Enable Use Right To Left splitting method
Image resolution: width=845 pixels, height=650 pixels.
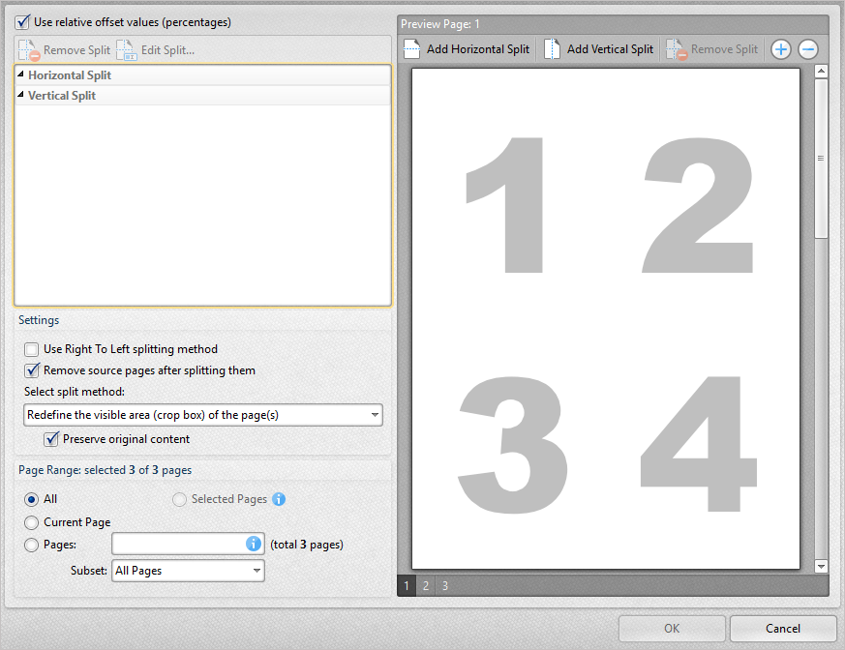(30, 349)
